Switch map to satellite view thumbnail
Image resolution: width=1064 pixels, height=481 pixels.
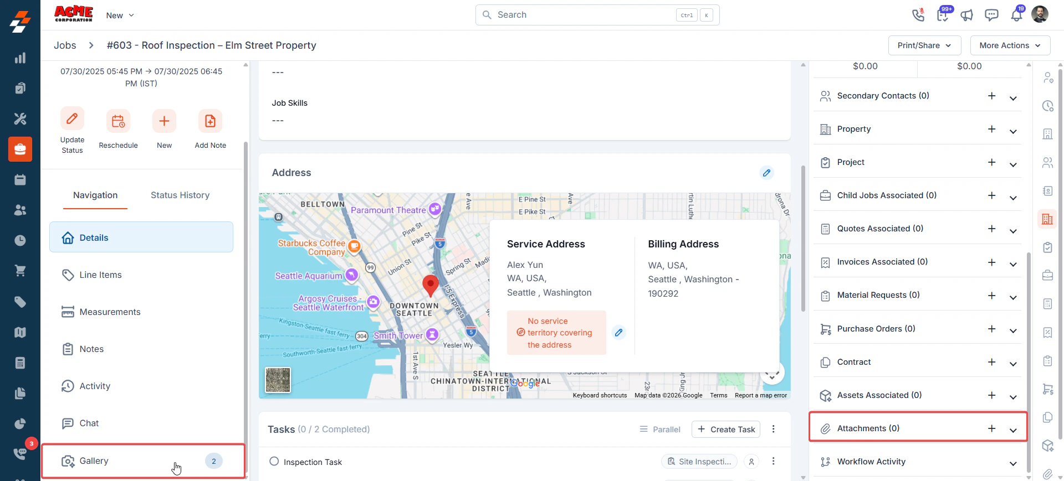pos(278,380)
